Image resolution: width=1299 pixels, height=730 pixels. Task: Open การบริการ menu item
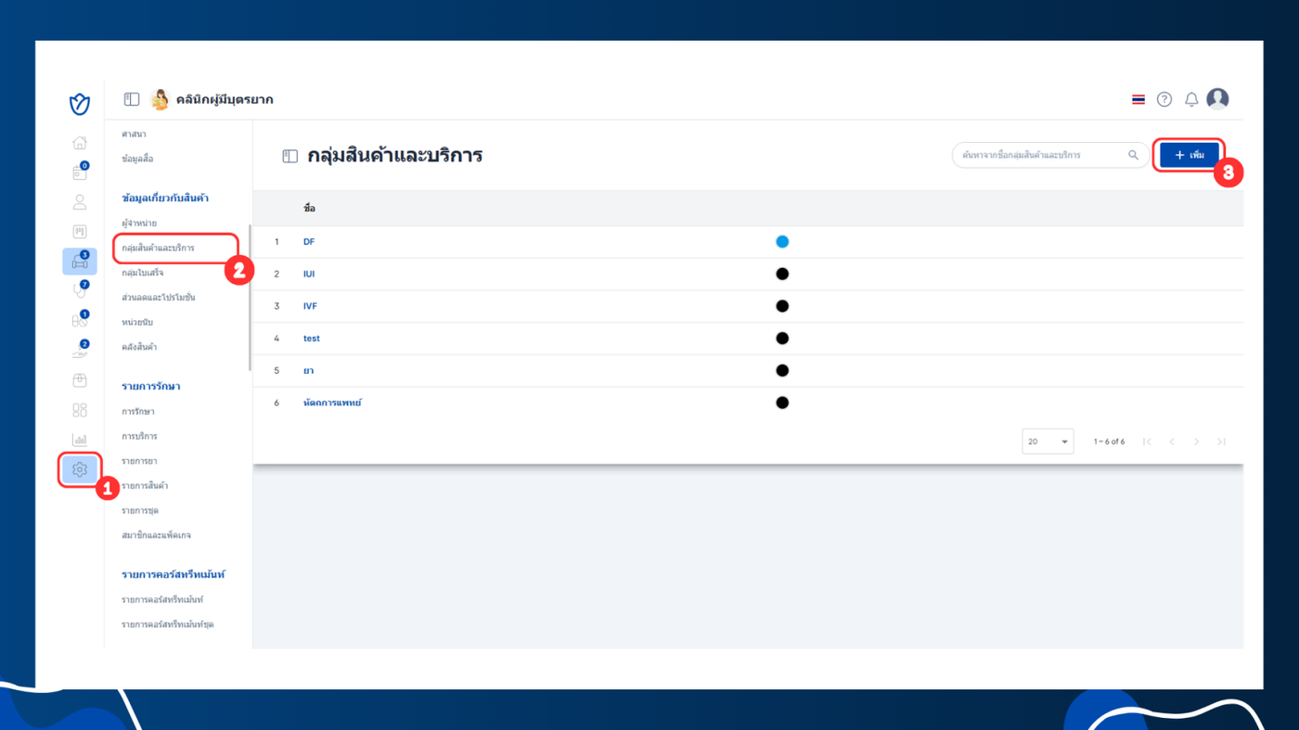(x=139, y=436)
